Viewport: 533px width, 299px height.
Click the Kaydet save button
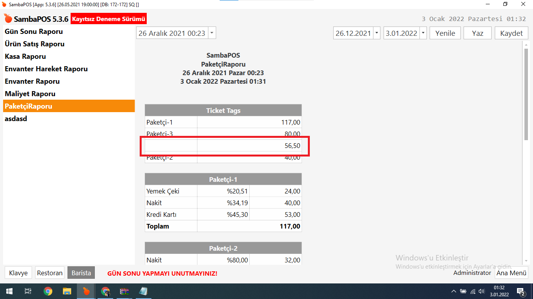(511, 33)
